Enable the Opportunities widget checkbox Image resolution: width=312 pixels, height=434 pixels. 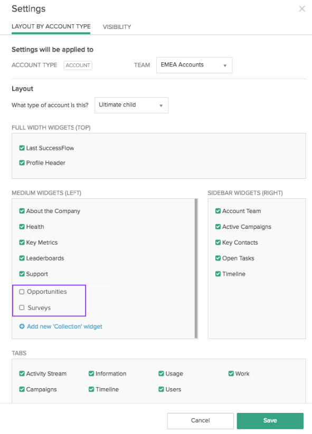click(22, 292)
